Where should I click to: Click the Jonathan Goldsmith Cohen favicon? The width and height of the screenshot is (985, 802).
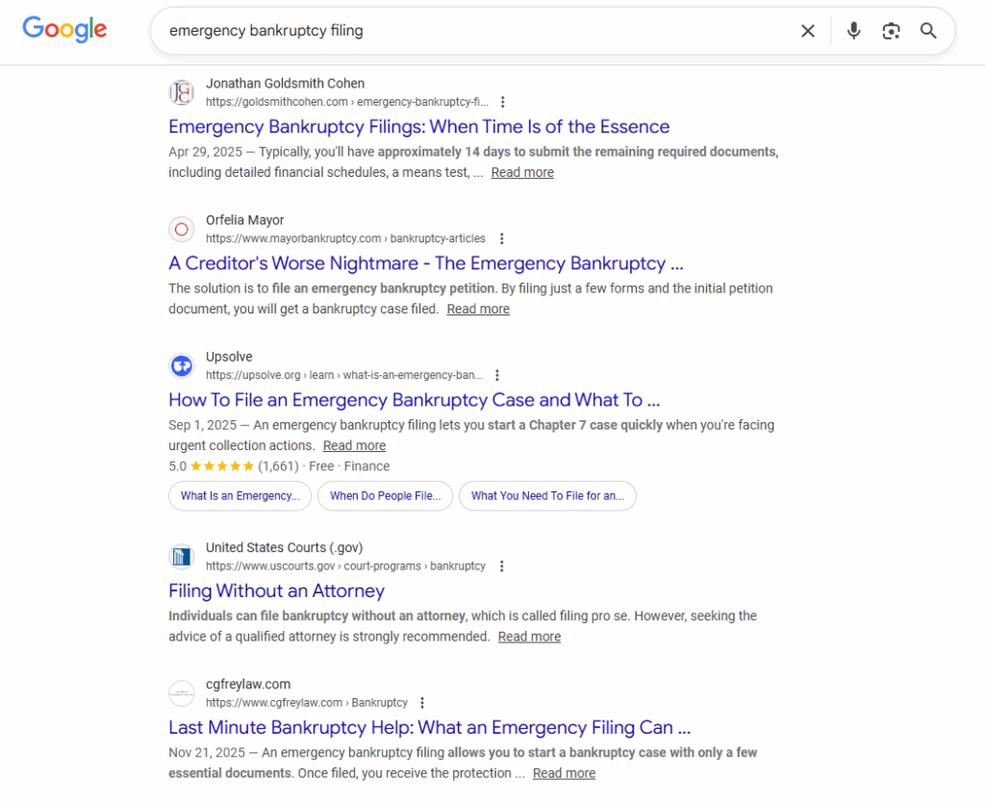click(x=181, y=92)
